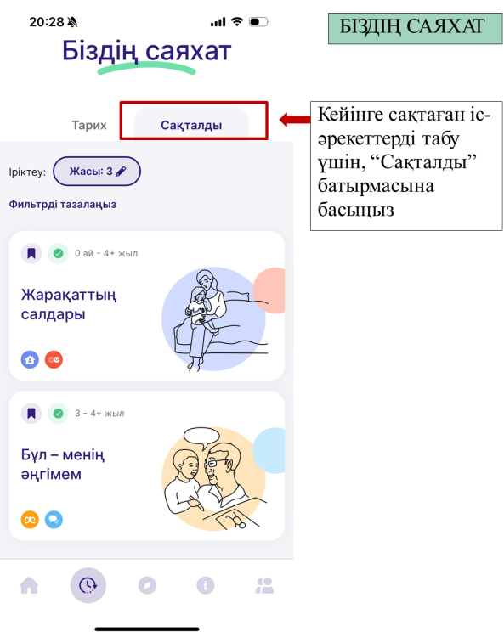Switch to the Тарих tab
The image size is (504, 637).
point(89,125)
